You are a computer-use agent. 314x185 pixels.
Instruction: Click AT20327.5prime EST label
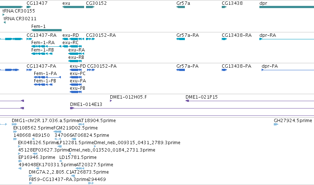(x=94, y=165)
